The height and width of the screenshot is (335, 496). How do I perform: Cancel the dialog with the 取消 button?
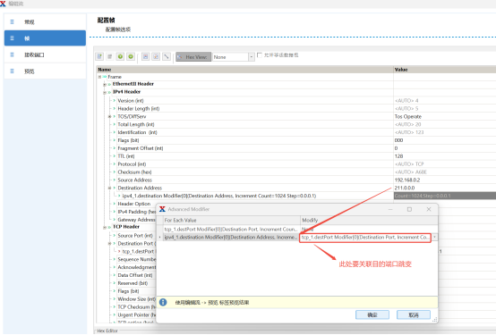414,314
